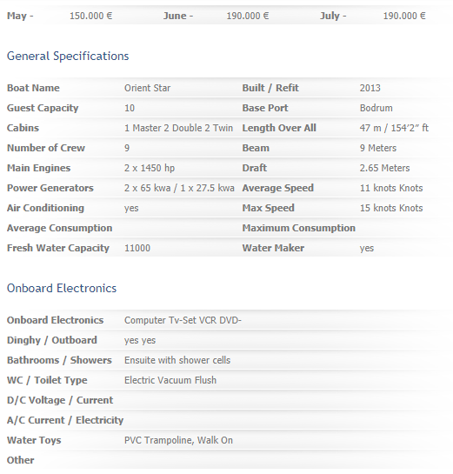This screenshot has height=474, width=453.
Task: Click the Electric Vacuum Flush toilet type
Action: [170, 380]
